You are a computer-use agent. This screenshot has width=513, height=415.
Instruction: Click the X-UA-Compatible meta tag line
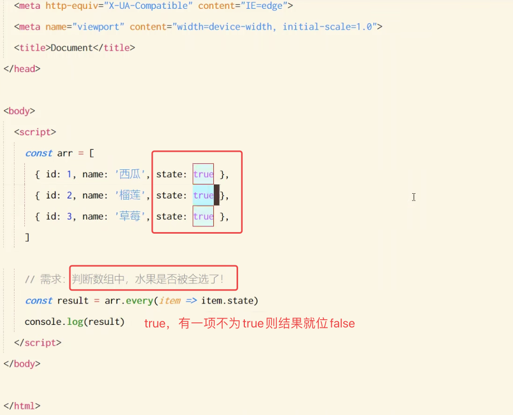pos(150,6)
